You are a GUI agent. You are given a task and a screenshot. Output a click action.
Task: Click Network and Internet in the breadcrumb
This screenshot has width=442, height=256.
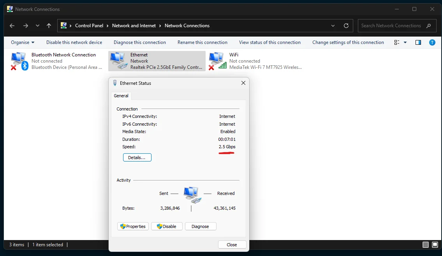(x=134, y=26)
